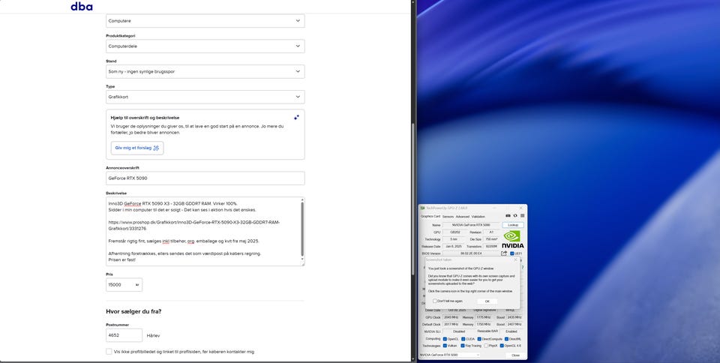Click the Lookup button in GPU-Z
720x363 pixels.
pyautogui.click(x=513, y=225)
